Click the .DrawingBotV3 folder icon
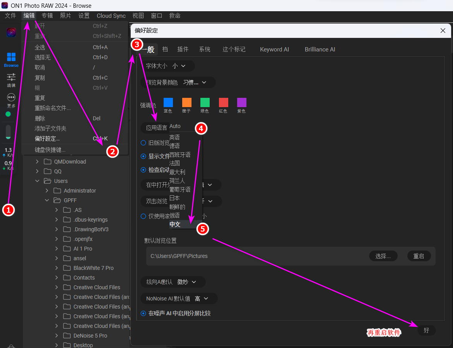 tap(67, 229)
